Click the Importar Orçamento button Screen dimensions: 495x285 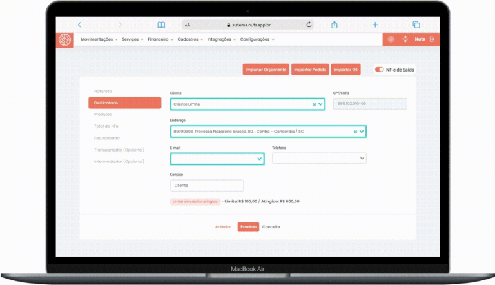[x=266, y=69]
